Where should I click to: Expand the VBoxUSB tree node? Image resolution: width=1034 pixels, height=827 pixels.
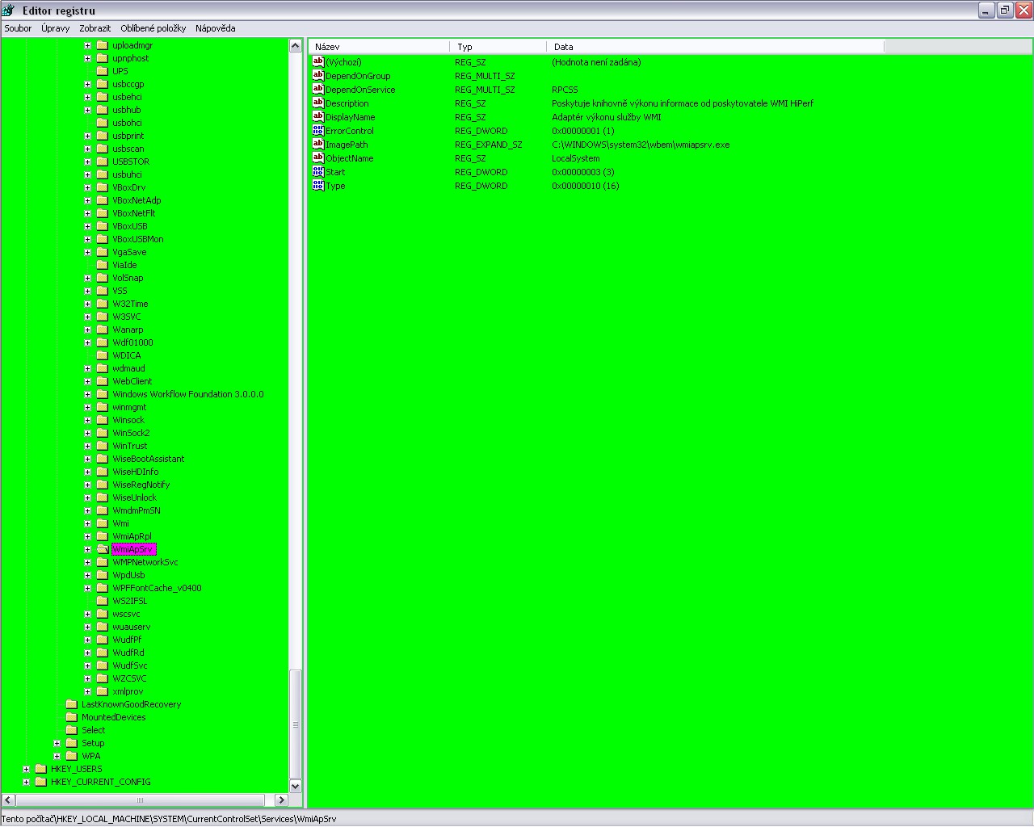[x=88, y=226]
